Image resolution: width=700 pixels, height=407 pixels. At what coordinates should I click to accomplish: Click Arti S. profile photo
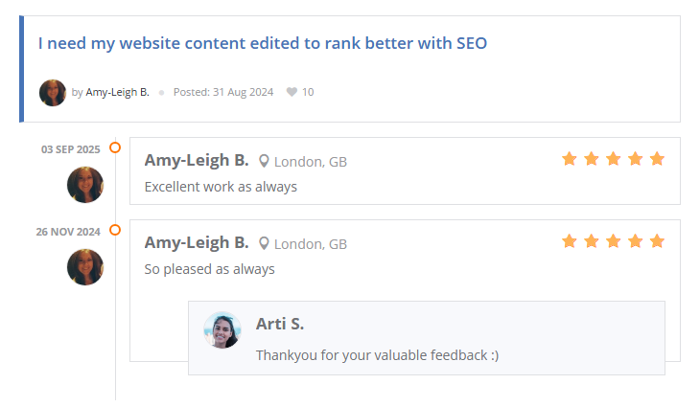tap(222, 330)
